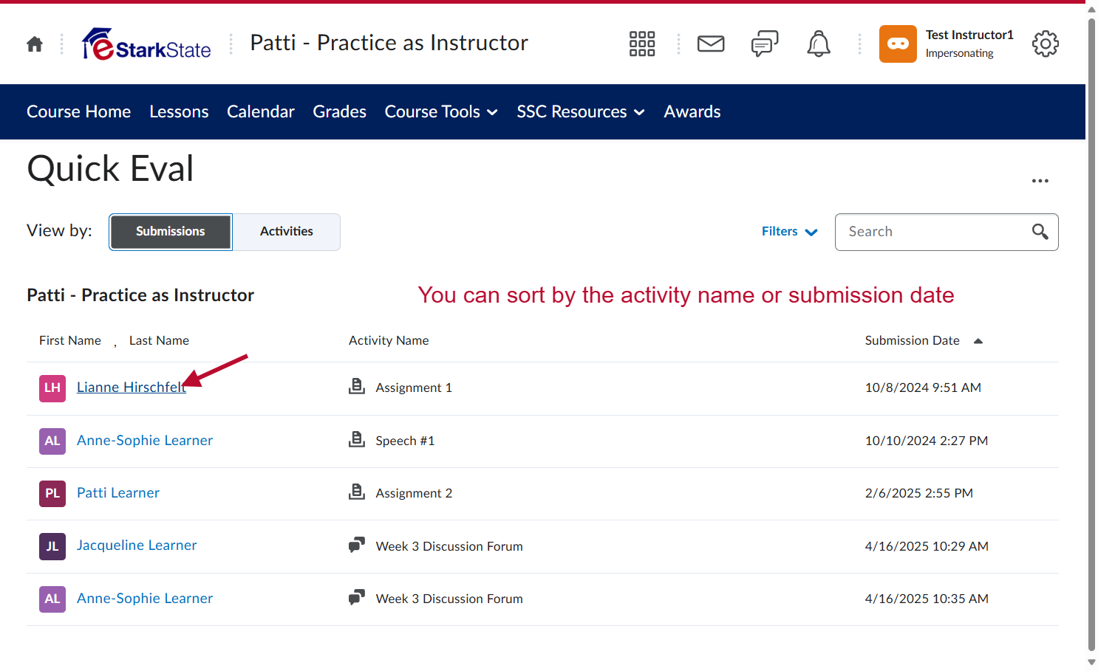Click the orange impersonation avatar icon
Image resolution: width=1098 pixels, height=671 pixels.
pos(898,44)
